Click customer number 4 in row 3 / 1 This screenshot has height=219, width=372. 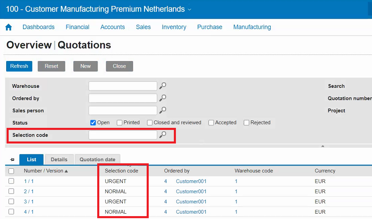click(x=166, y=202)
